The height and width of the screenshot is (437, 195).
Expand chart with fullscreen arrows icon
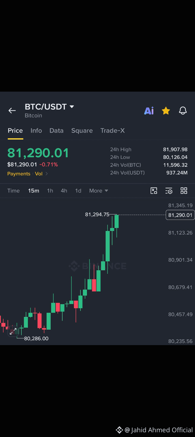pyautogui.click(x=13, y=331)
